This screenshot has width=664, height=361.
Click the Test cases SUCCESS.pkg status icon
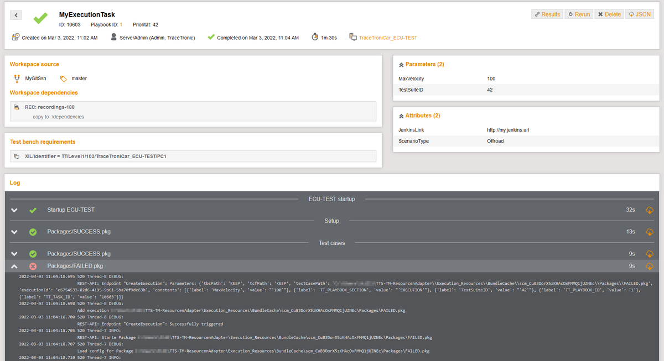coord(33,254)
